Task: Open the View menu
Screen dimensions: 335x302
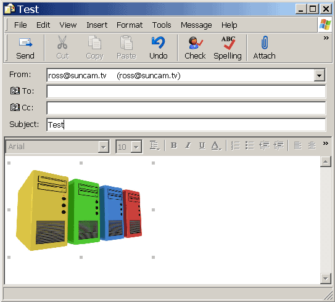Action: tap(68, 25)
